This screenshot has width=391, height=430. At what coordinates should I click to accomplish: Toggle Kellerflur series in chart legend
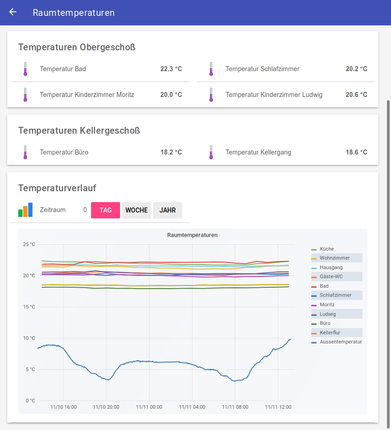point(330,333)
